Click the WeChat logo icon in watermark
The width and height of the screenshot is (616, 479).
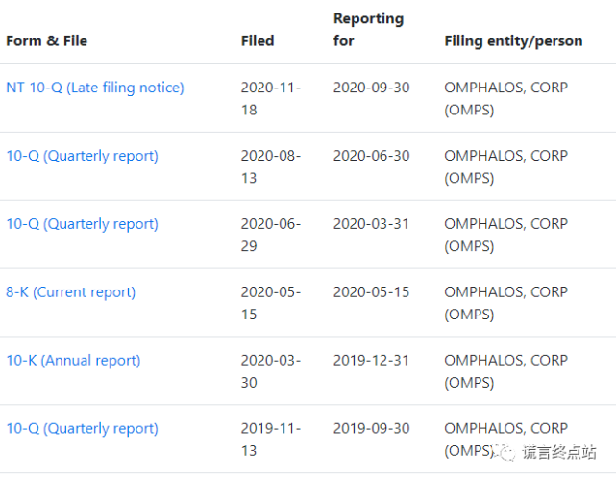tap(505, 452)
